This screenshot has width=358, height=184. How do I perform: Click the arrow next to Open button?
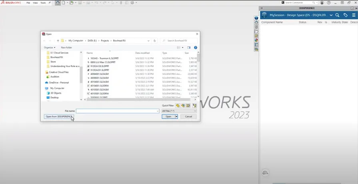176,117
